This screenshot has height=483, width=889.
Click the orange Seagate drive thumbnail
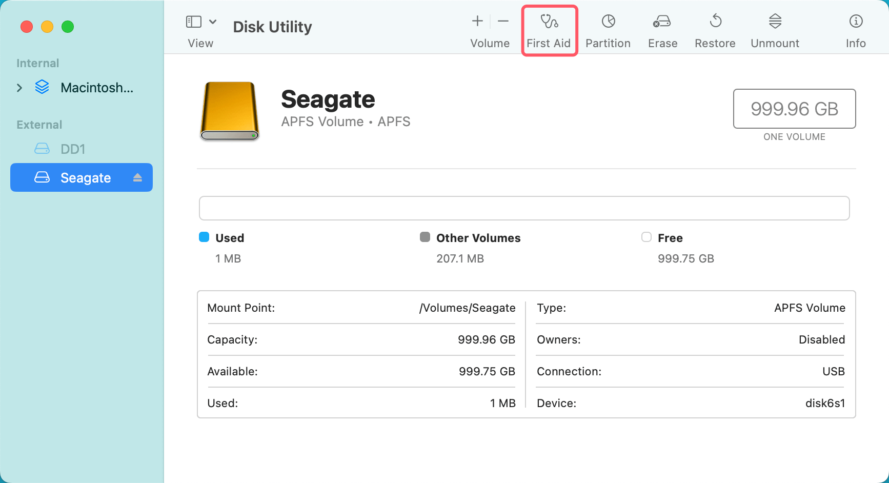click(229, 111)
